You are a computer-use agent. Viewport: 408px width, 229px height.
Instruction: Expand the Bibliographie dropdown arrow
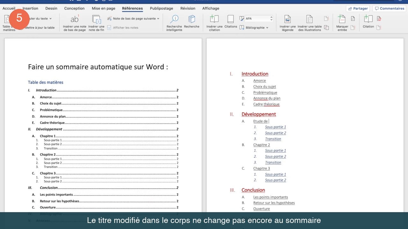267,28
